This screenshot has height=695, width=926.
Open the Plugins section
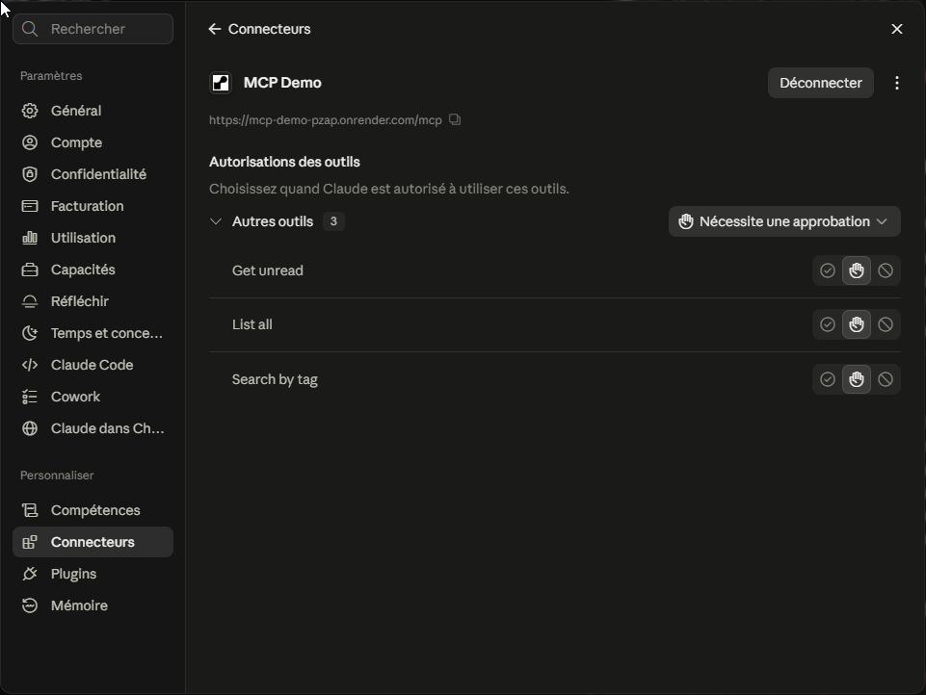click(93, 574)
